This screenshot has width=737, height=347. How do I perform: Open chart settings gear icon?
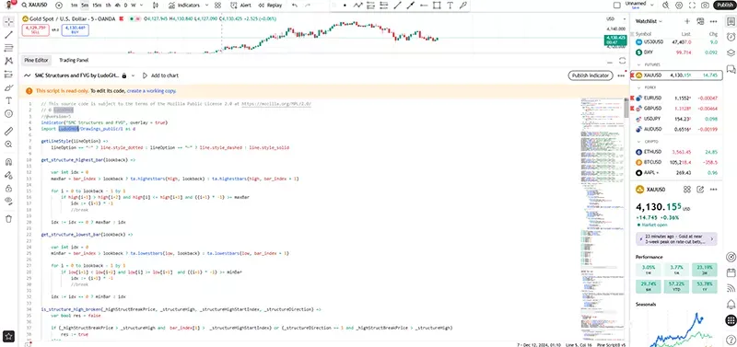pyautogui.click(x=679, y=6)
